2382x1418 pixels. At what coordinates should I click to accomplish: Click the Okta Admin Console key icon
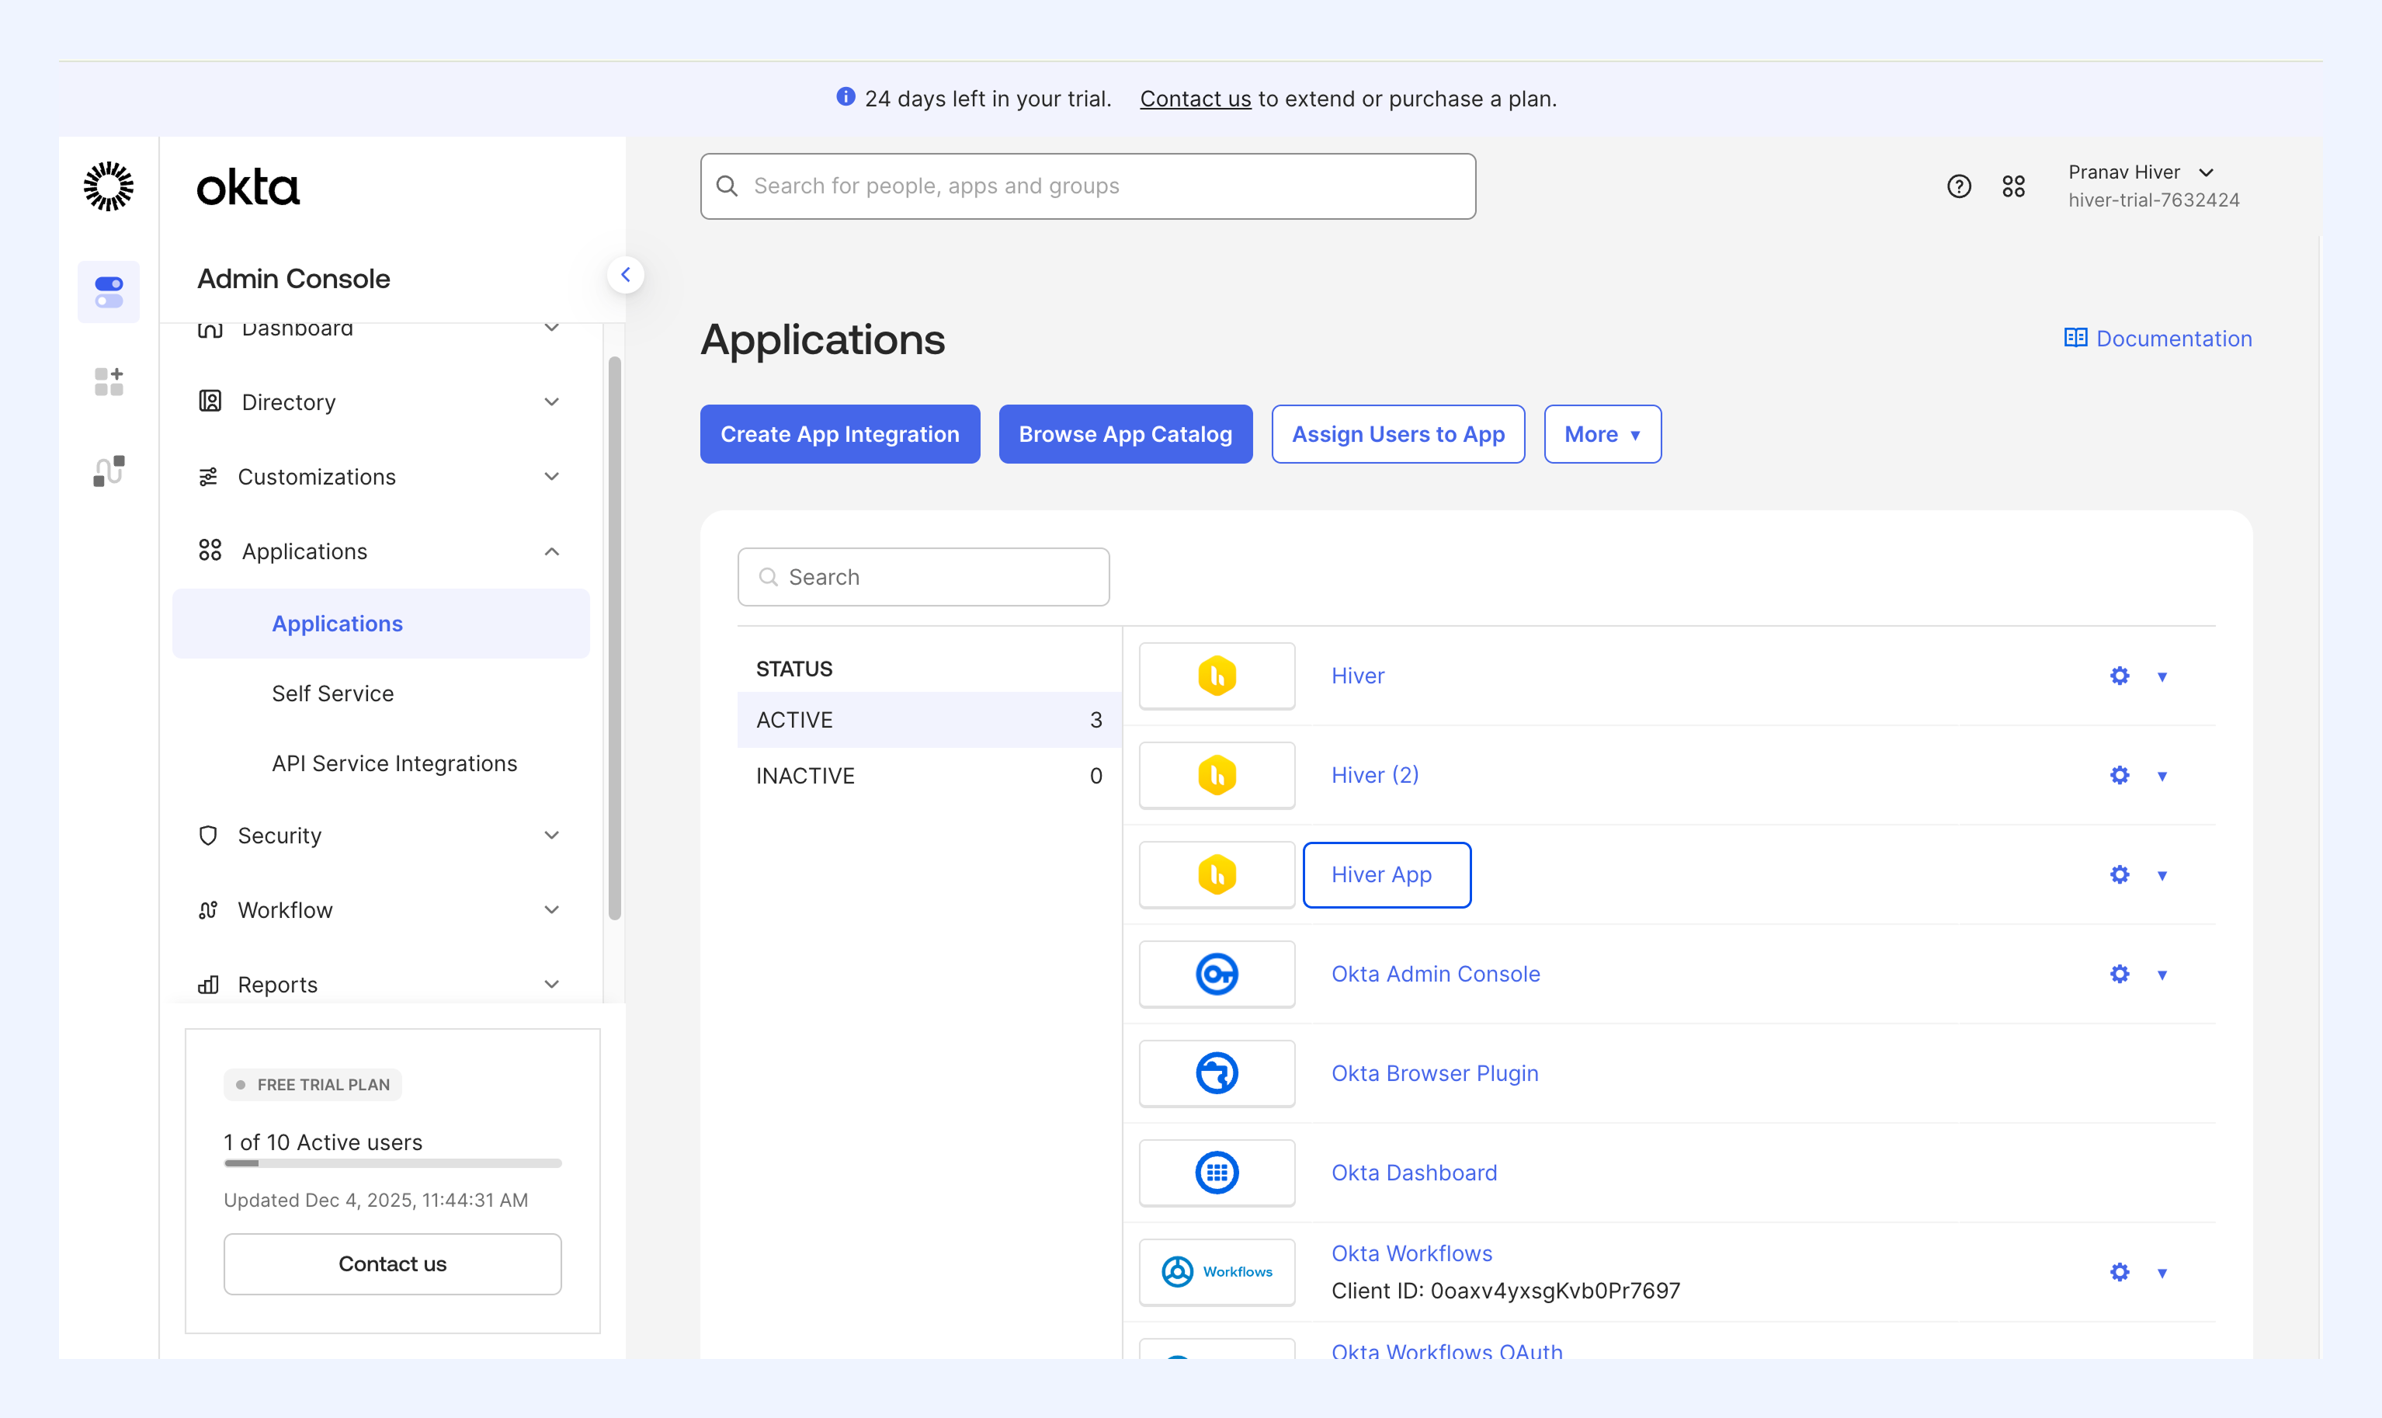[x=1217, y=974]
